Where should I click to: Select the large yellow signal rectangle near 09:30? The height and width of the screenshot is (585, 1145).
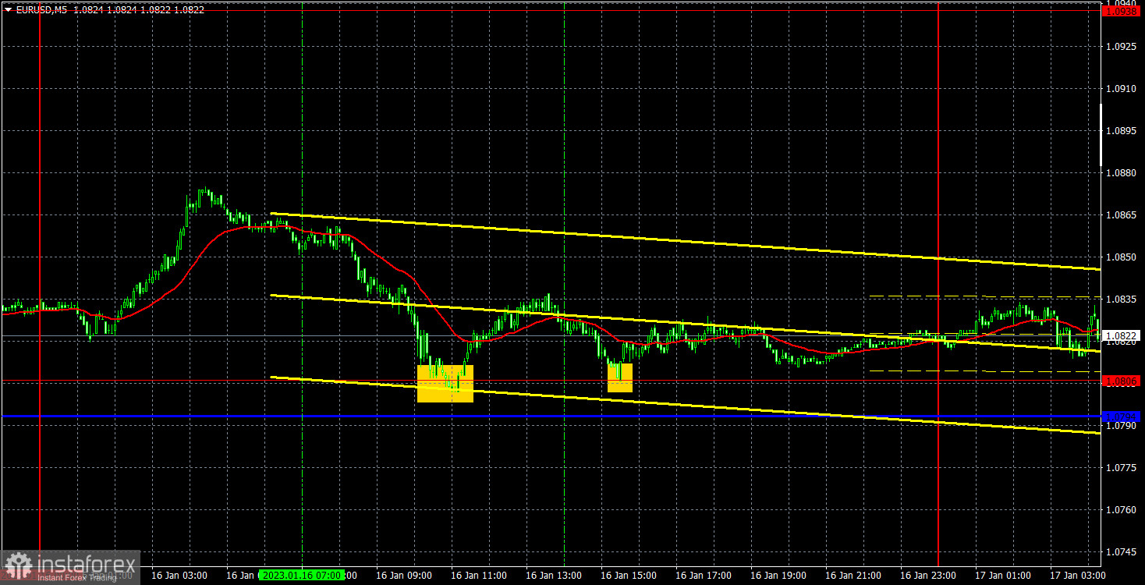click(x=445, y=384)
